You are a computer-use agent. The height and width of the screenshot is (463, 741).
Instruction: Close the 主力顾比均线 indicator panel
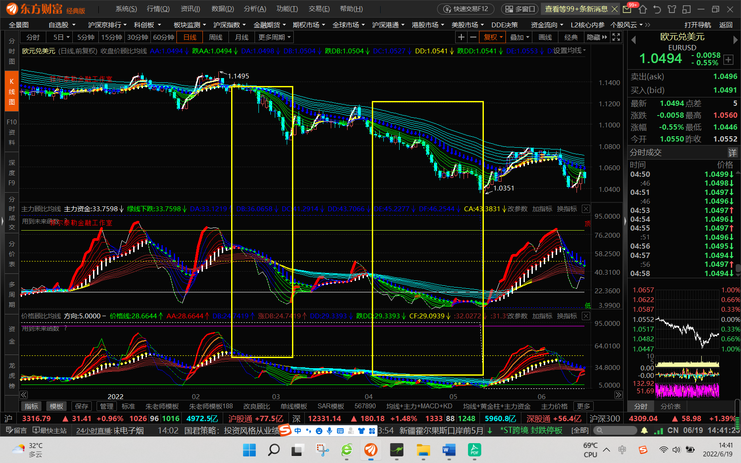(586, 209)
